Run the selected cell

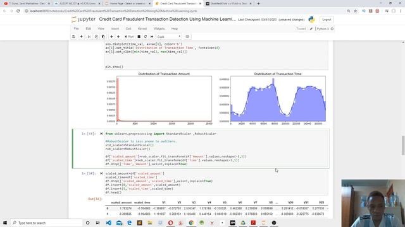pos(129,37)
